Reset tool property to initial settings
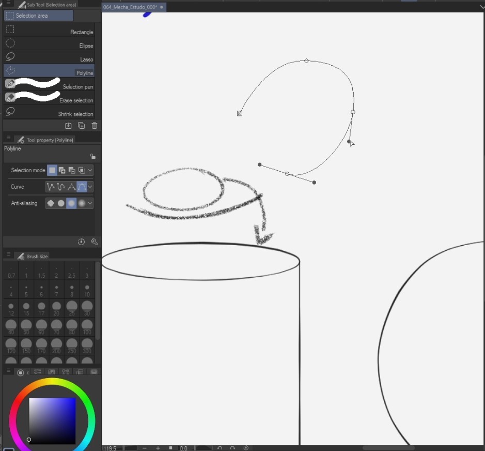Viewport: 485px width, 451px height. [81, 242]
